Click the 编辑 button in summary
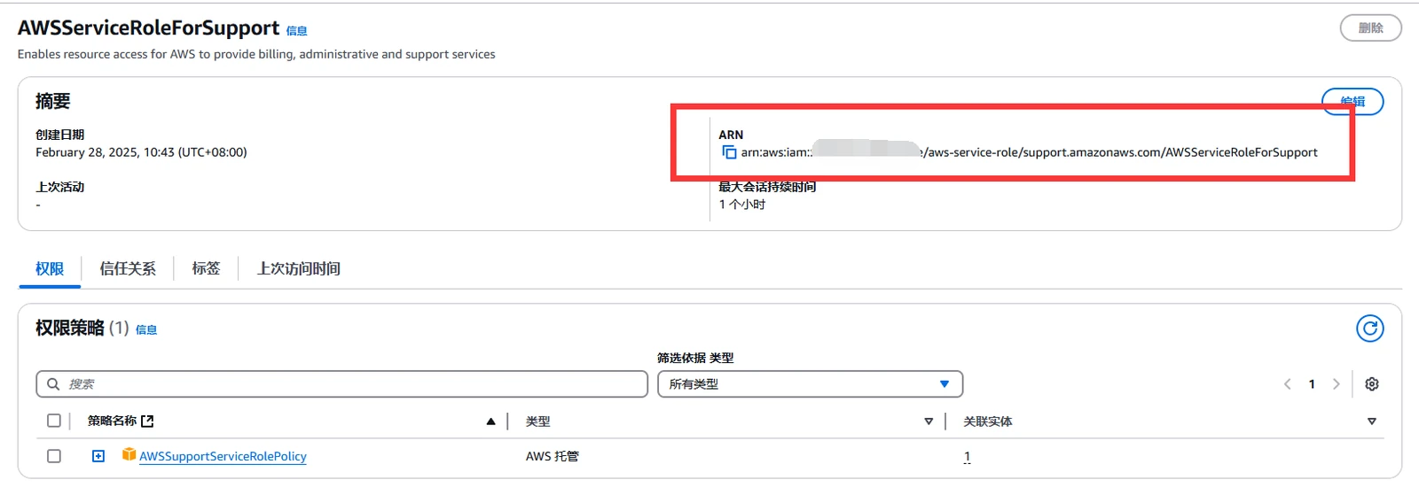Screen dimensions: 1419x503 [x=1352, y=101]
